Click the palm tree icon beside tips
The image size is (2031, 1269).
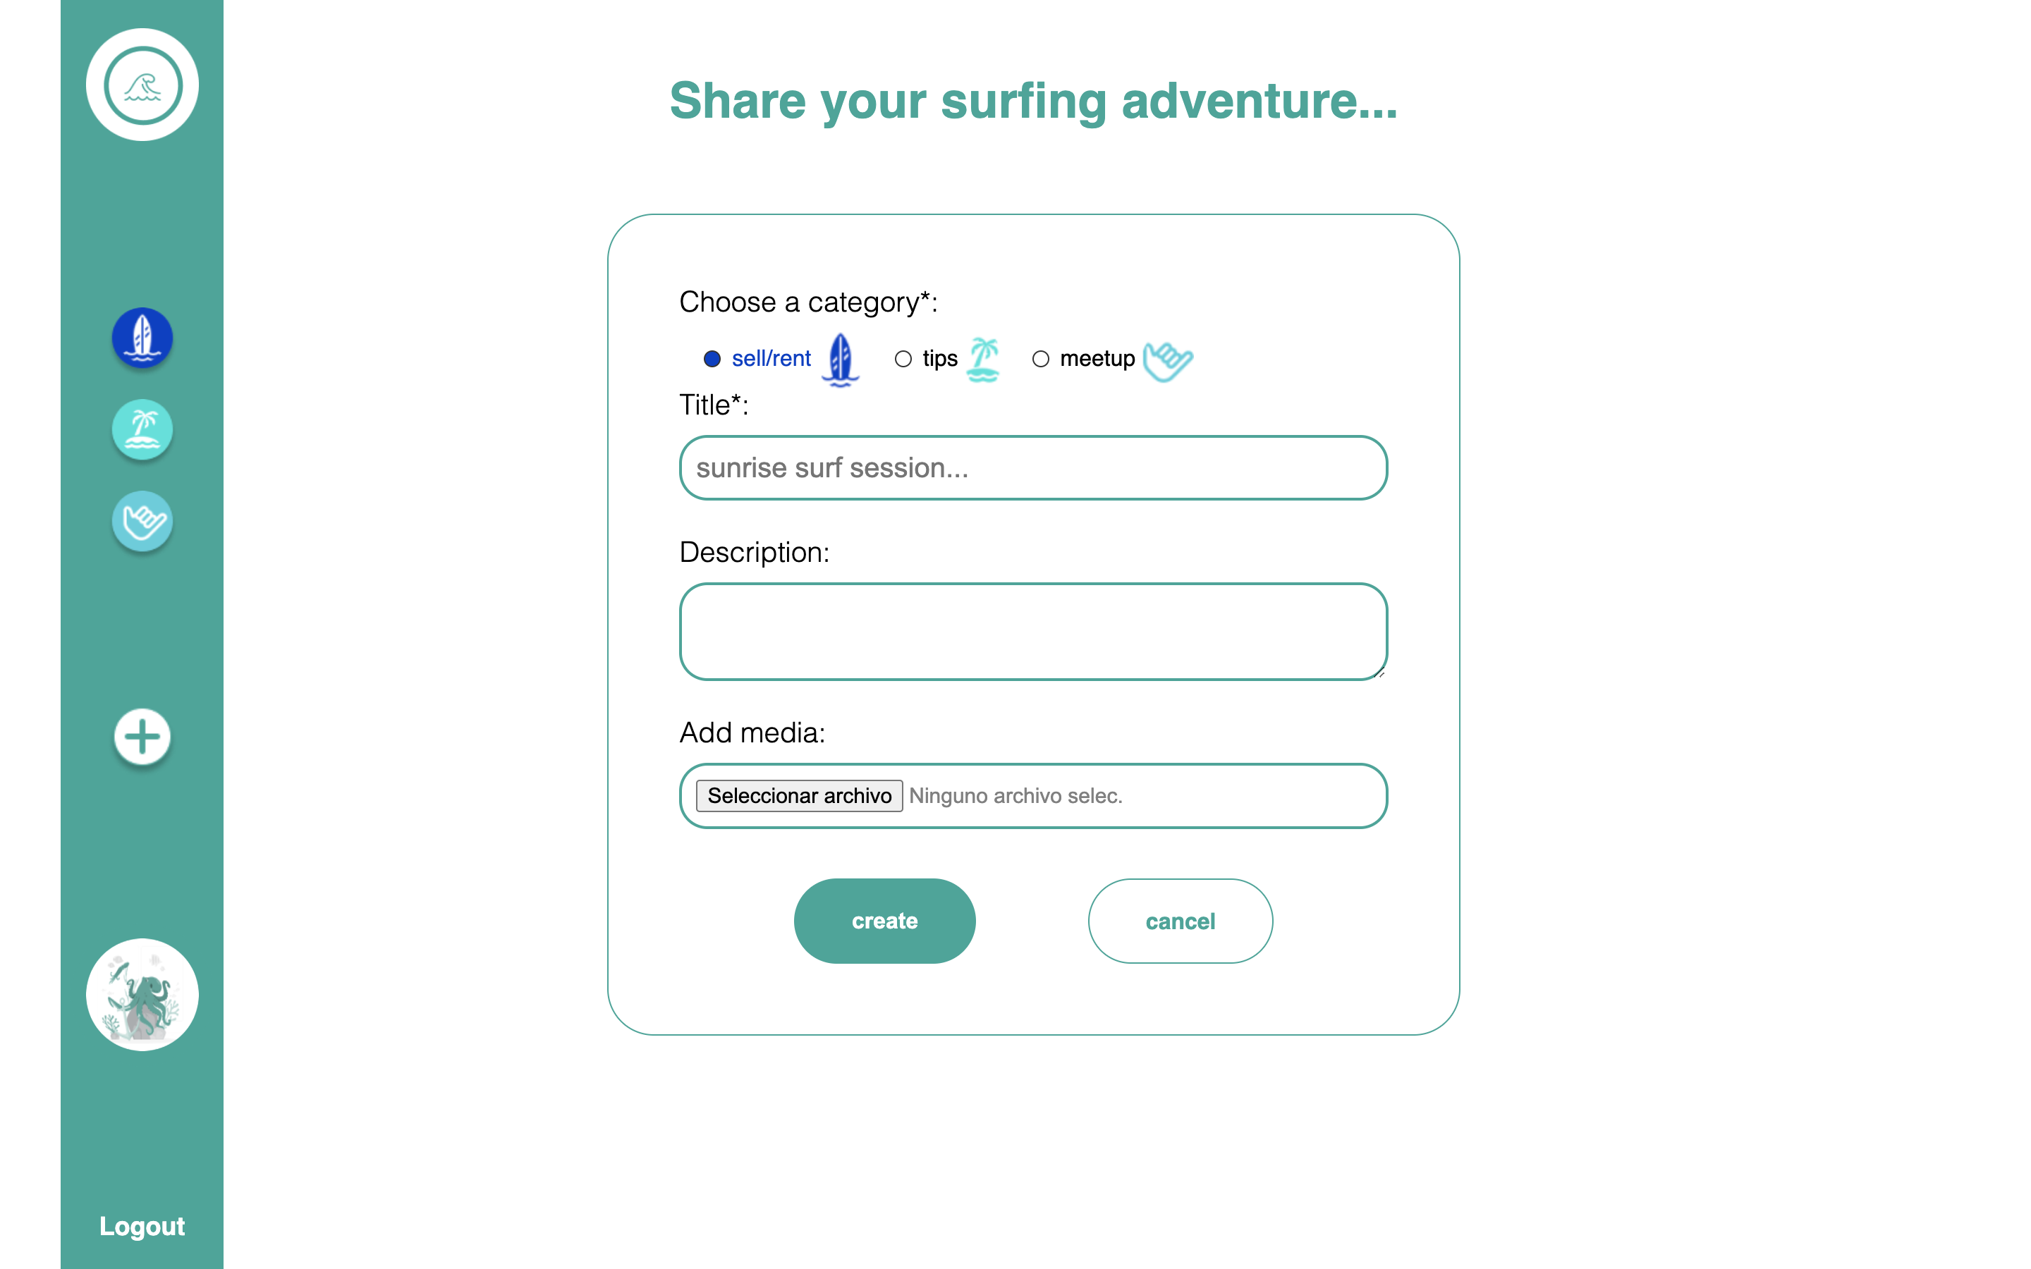pyautogui.click(x=983, y=360)
